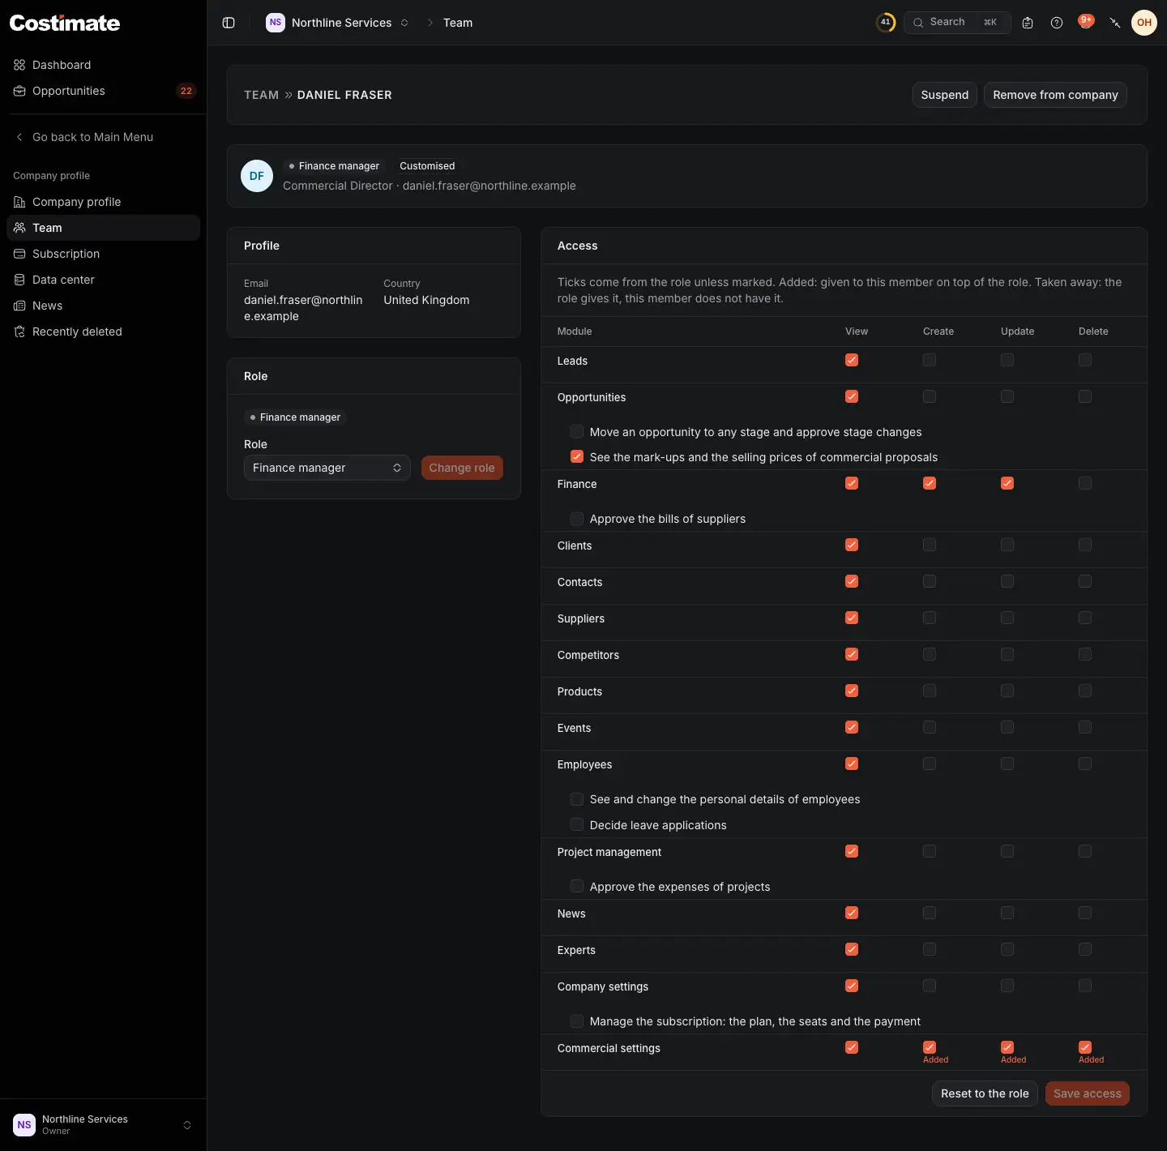Select Team in the sidebar menu
The width and height of the screenshot is (1167, 1151).
tap(104, 228)
